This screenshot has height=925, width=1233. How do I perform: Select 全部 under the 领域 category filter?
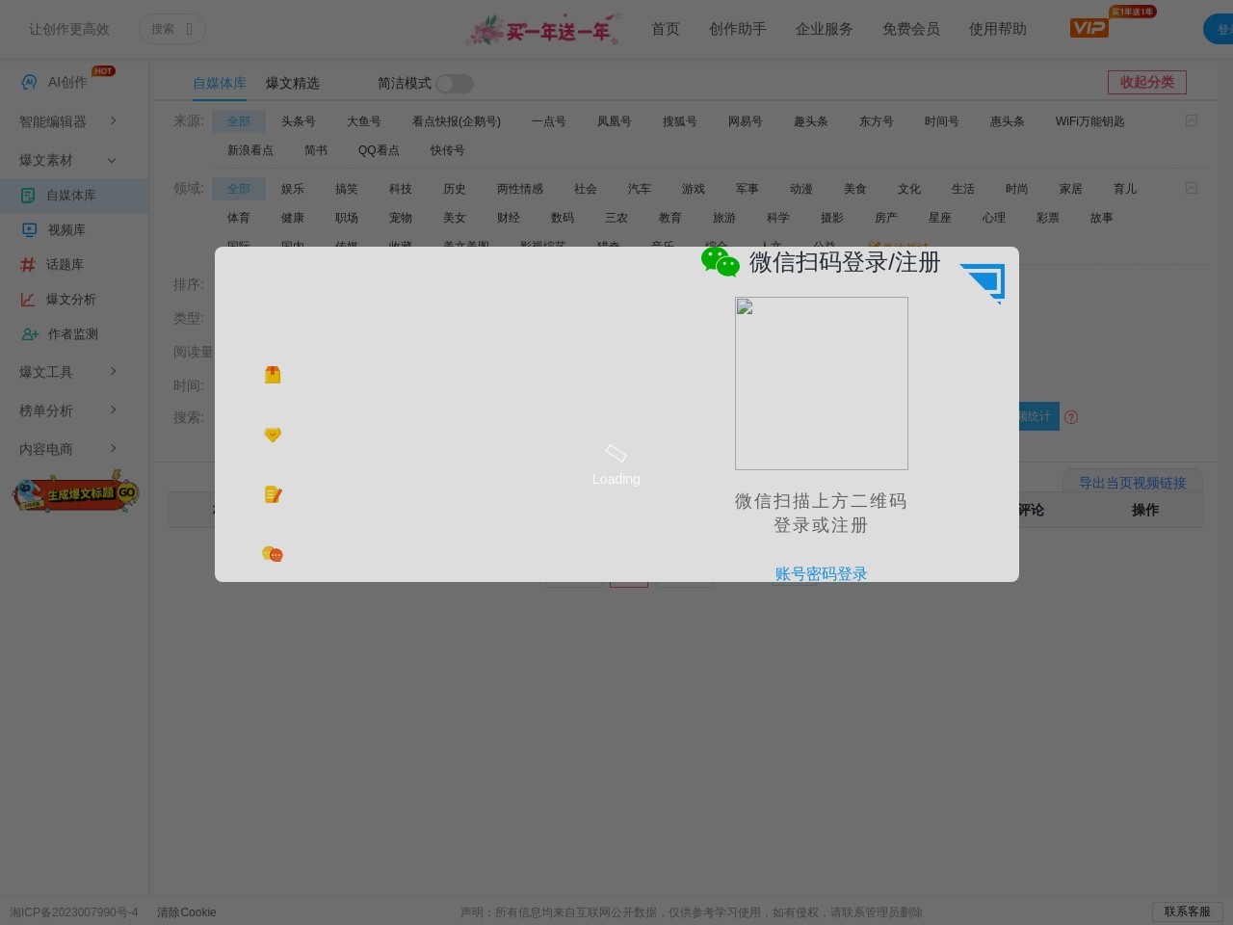pos(238,188)
